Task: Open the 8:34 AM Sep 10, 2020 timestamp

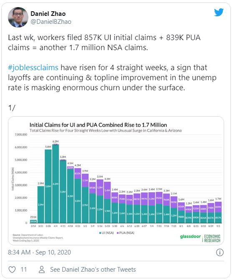Action: pyautogui.click(x=39, y=252)
